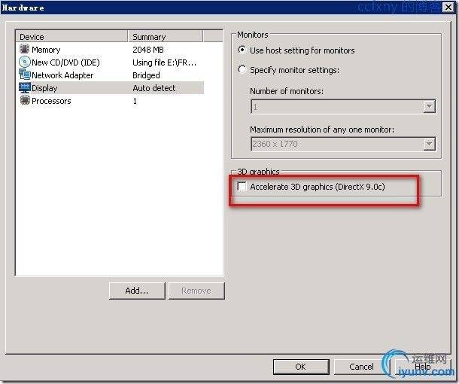The width and height of the screenshot is (459, 384).
Task: Open the Number of monitors dropdown arrow
Action: pyautogui.click(x=429, y=106)
